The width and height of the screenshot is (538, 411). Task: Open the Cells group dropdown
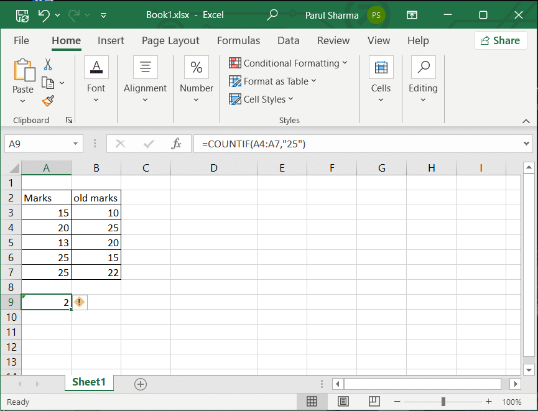[381, 80]
